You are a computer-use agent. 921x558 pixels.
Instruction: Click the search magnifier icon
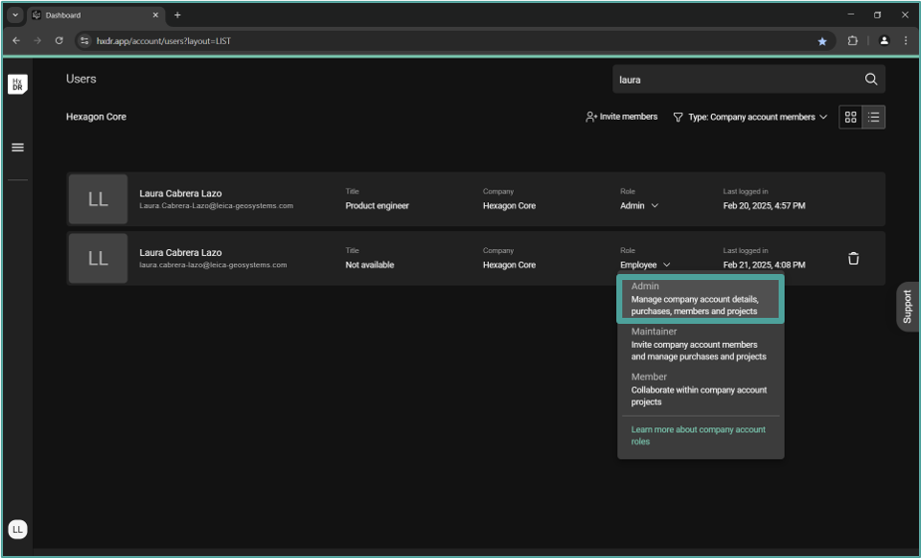pyautogui.click(x=870, y=80)
